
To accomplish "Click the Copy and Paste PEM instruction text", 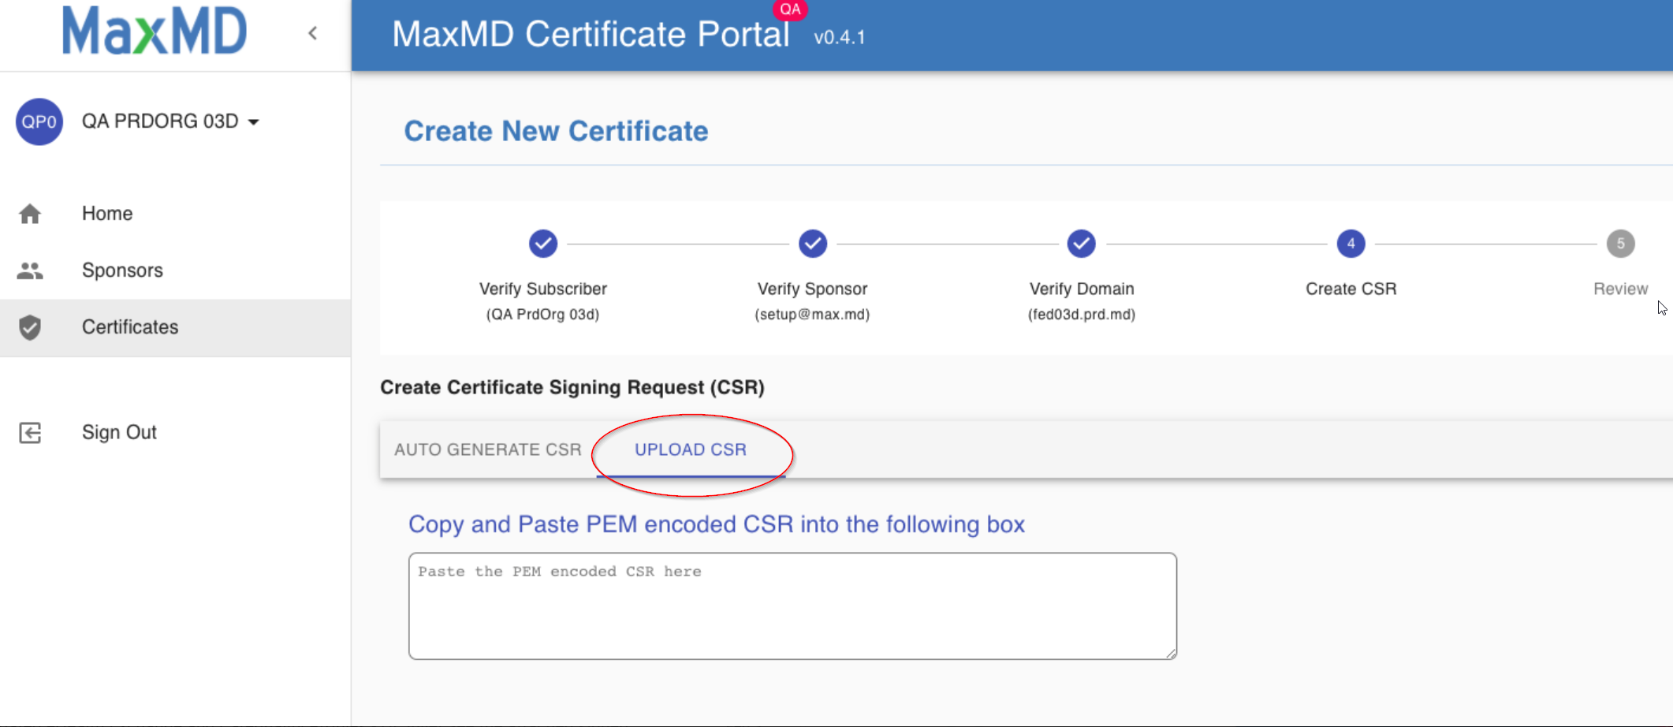I will point(717,524).
